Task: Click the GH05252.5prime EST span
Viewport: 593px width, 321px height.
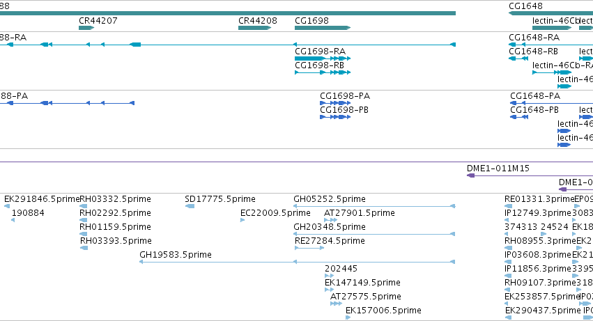Action: pos(374,206)
